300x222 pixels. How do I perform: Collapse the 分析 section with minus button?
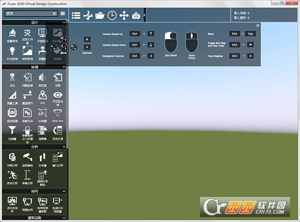coord(64,147)
